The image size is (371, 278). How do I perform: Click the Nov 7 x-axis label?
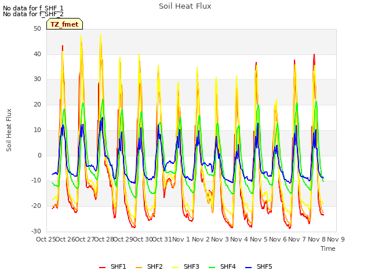click(x=297, y=239)
